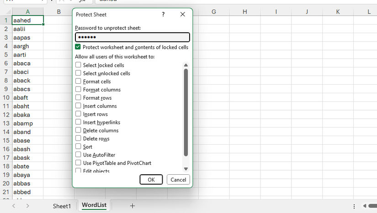Select column G header
Screen dimensions: 377x213
click(x=214, y=12)
